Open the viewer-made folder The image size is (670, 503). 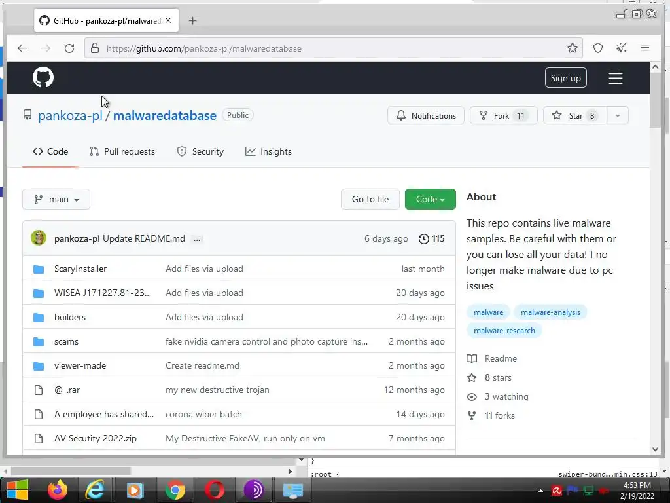(x=80, y=365)
